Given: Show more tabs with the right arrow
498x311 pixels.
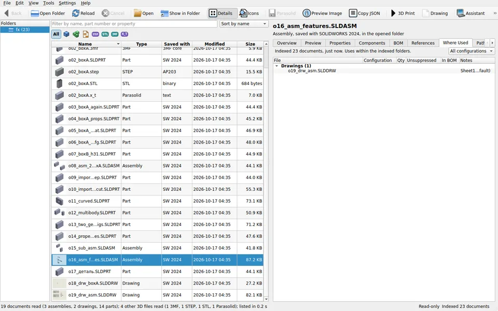Looking at the screenshot, I should coord(492,43).
